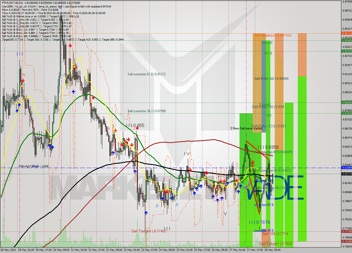Click the red sell arrow beside the 0.855 label
The image size is (352, 253).
pos(137,128)
